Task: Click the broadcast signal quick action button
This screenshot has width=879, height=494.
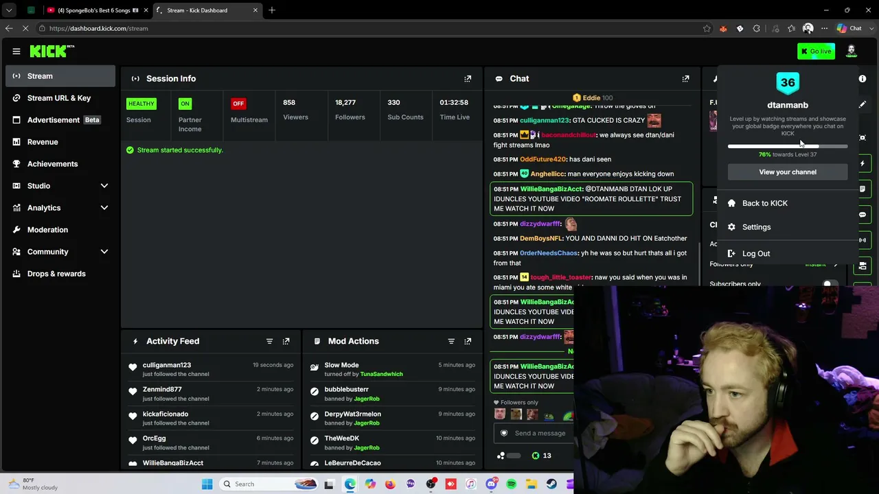Action: pyautogui.click(x=863, y=240)
